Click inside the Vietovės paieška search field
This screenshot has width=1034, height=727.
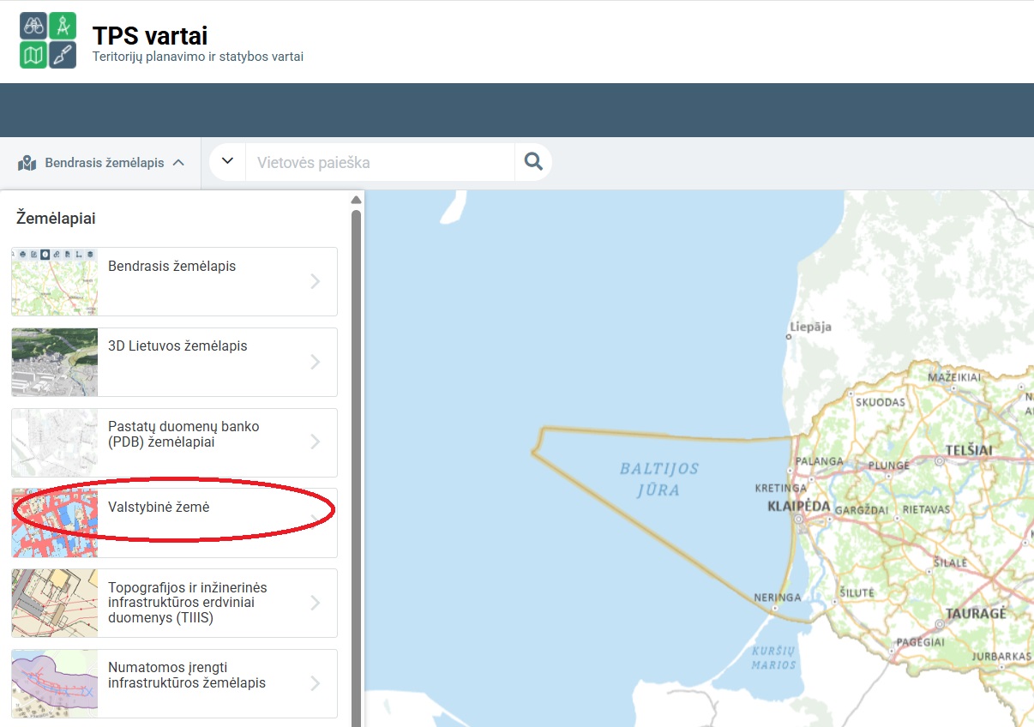coord(380,162)
